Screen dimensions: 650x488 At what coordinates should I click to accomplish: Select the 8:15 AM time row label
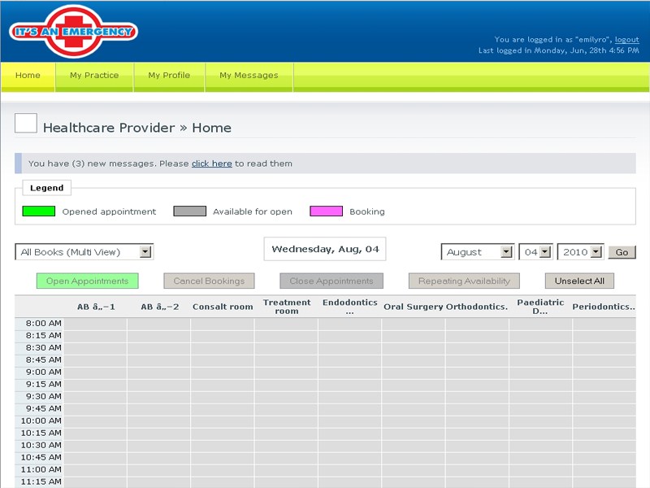point(43,335)
